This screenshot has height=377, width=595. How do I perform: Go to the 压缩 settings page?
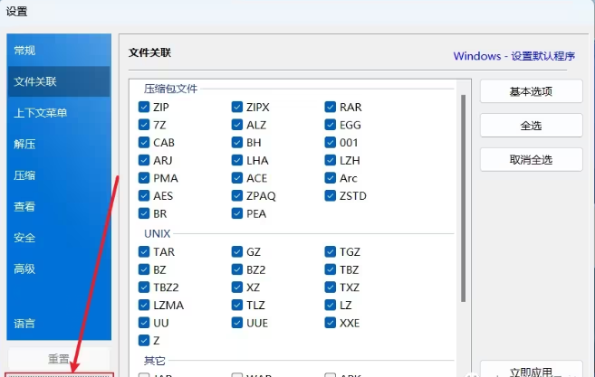(x=59, y=175)
